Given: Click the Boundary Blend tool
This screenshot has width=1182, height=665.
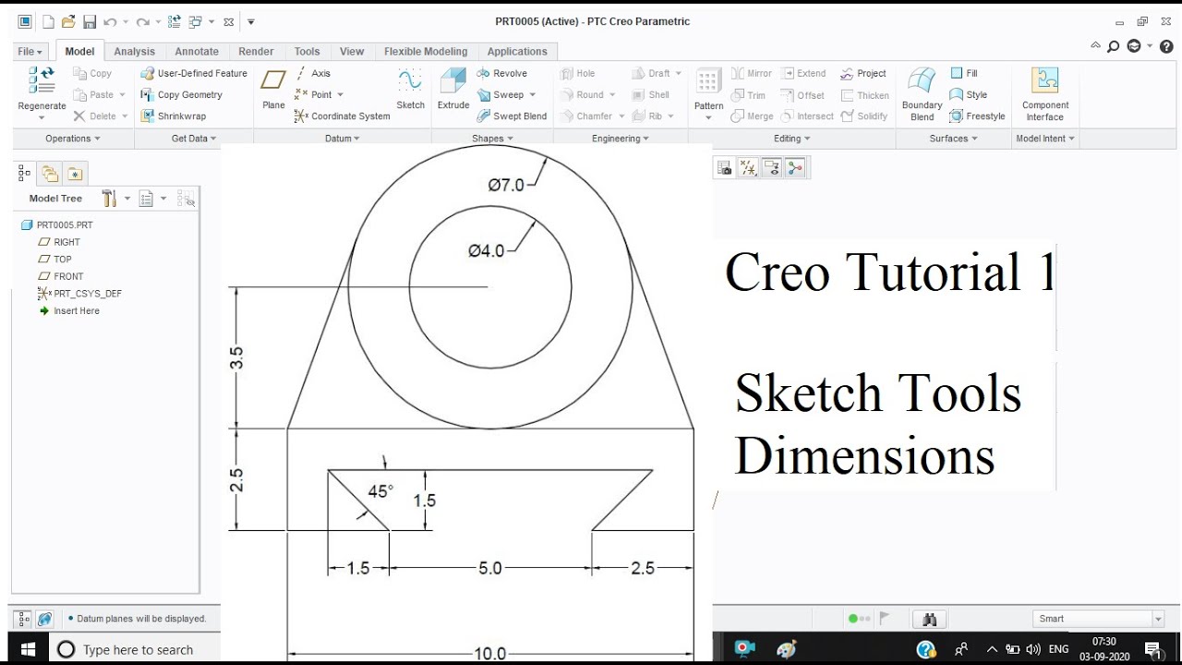Looking at the screenshot, I should [922, 93].
